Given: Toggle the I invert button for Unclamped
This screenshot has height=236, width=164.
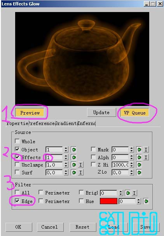Looking at the screenshot, I should tap(80, 165).
